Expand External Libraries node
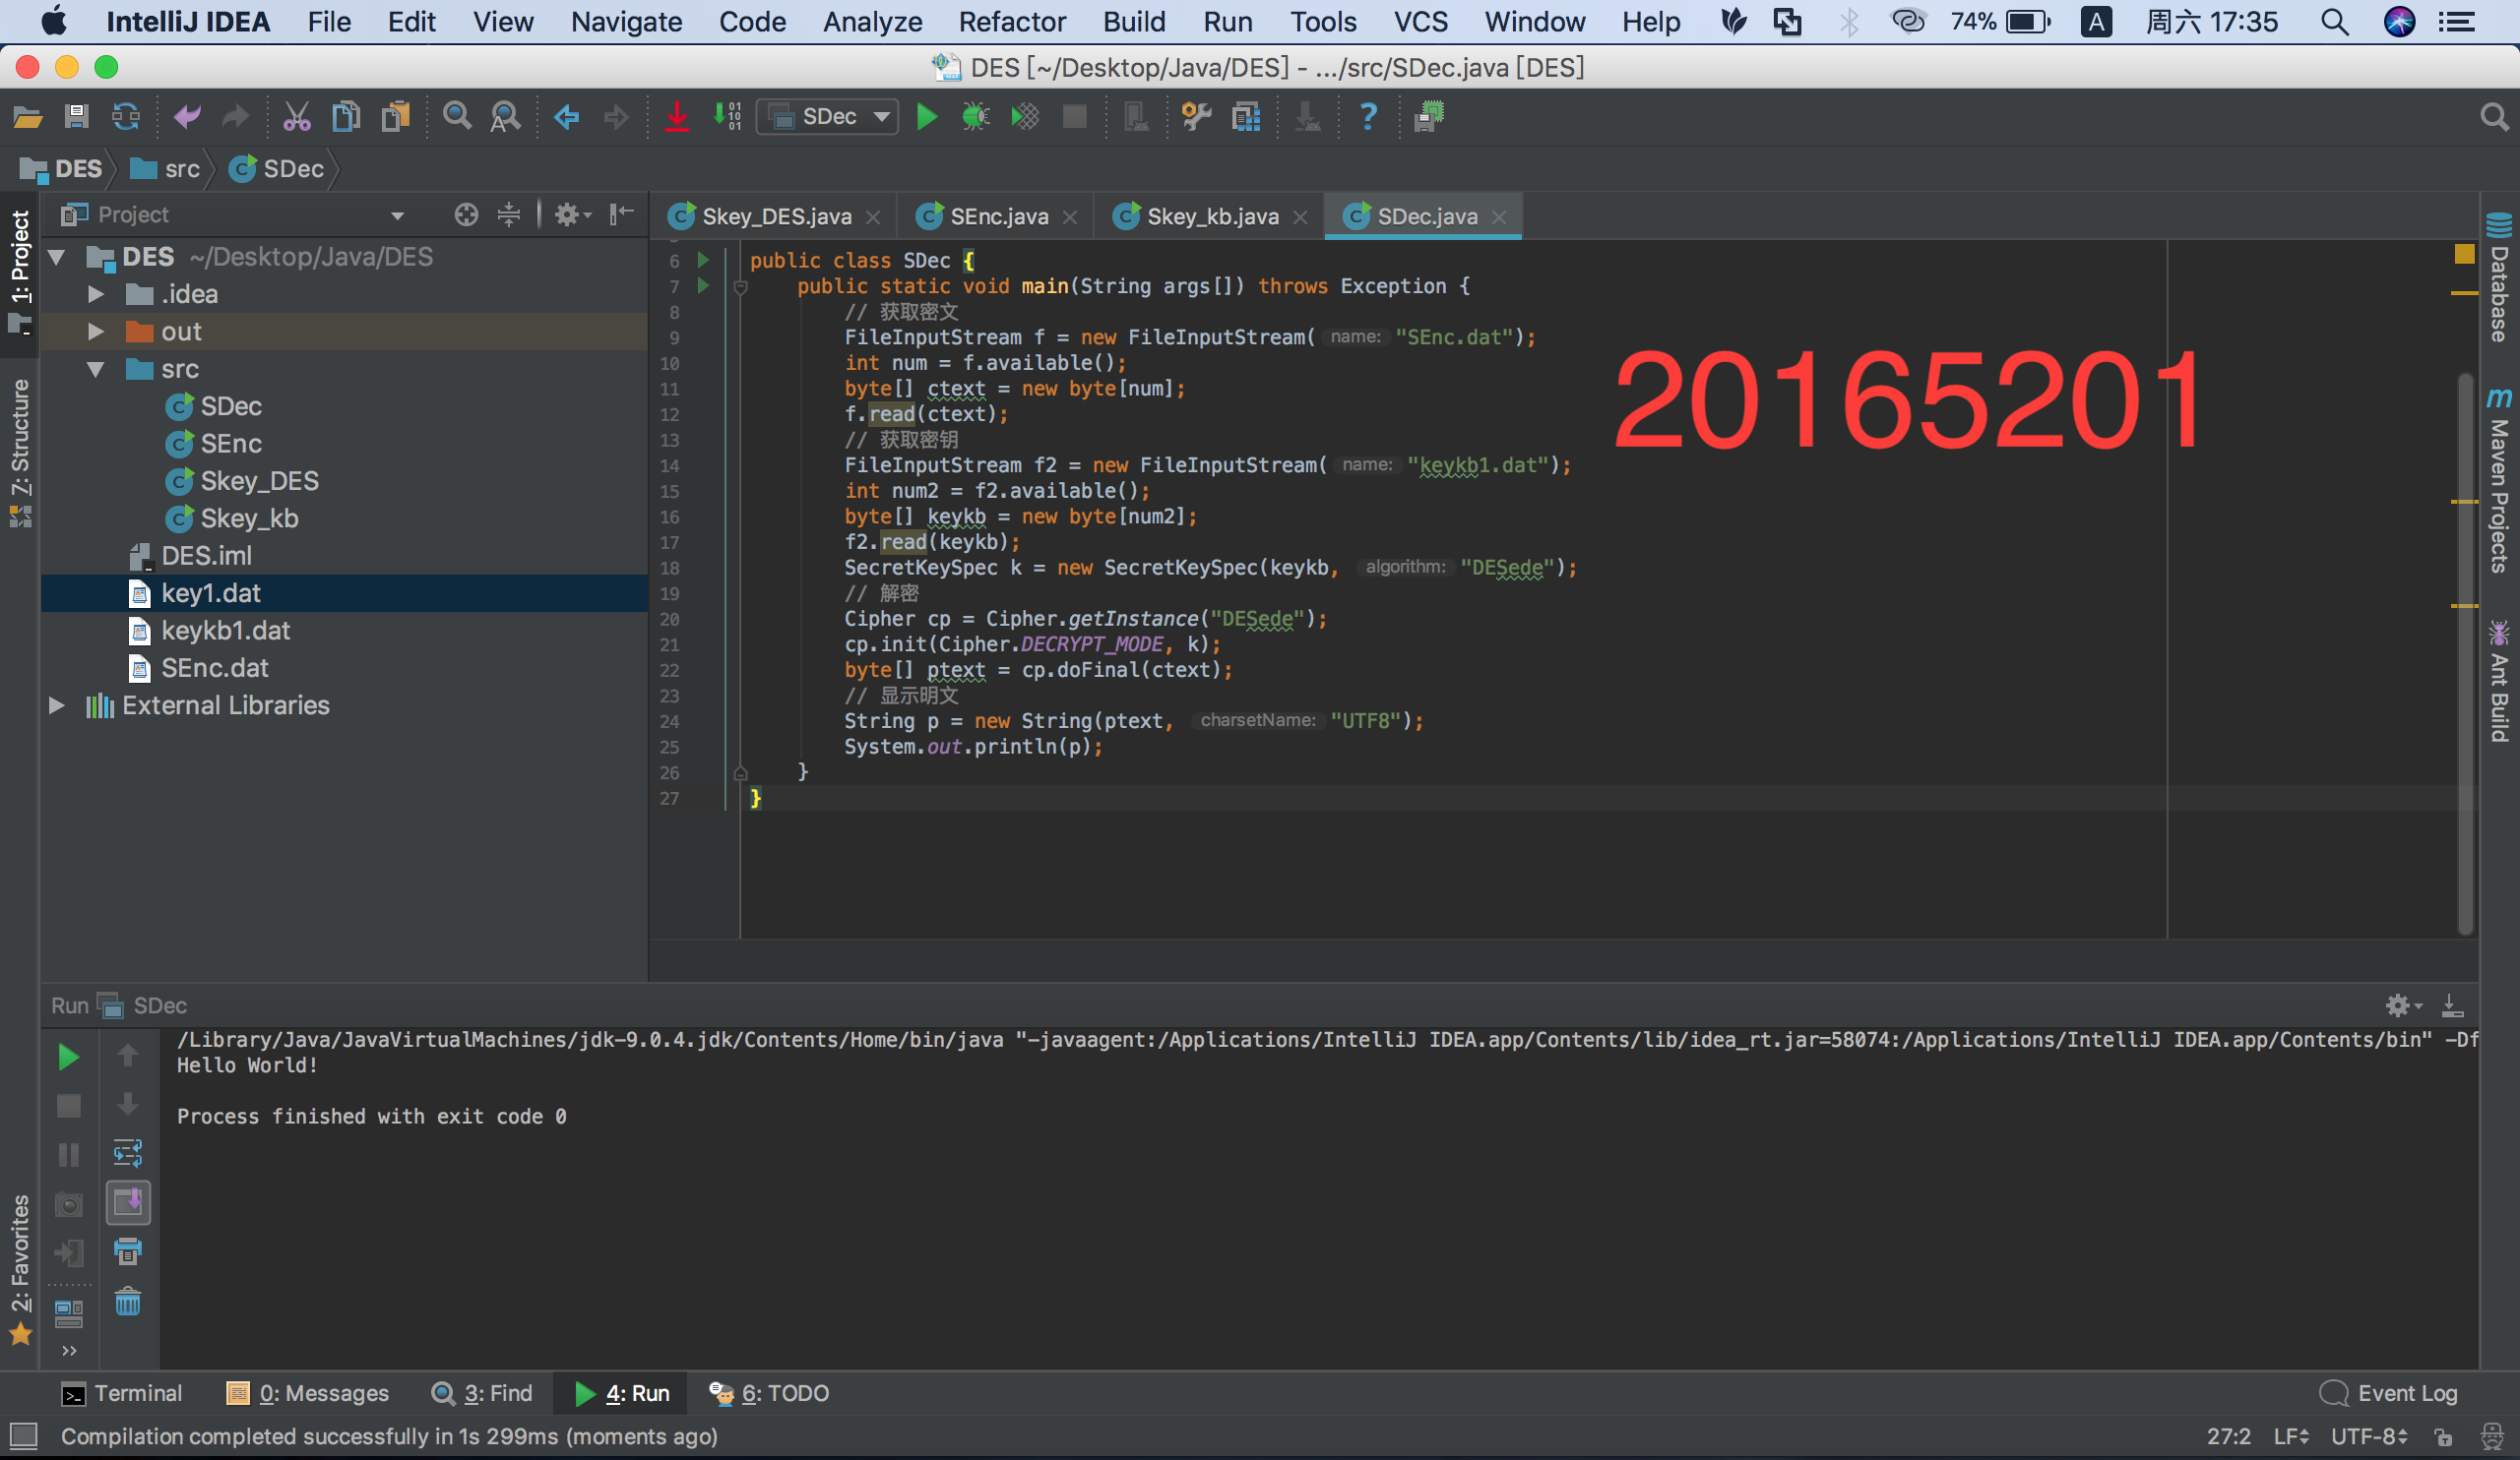 click(57, 705)
